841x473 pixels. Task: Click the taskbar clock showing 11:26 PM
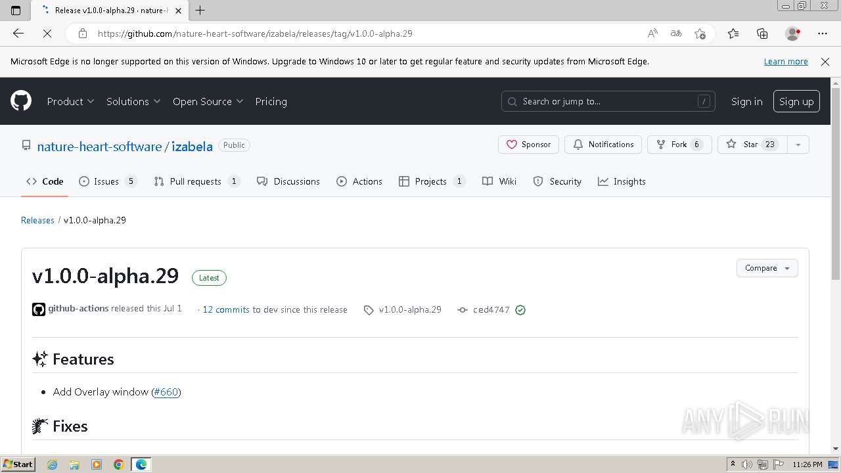[807, 464]
